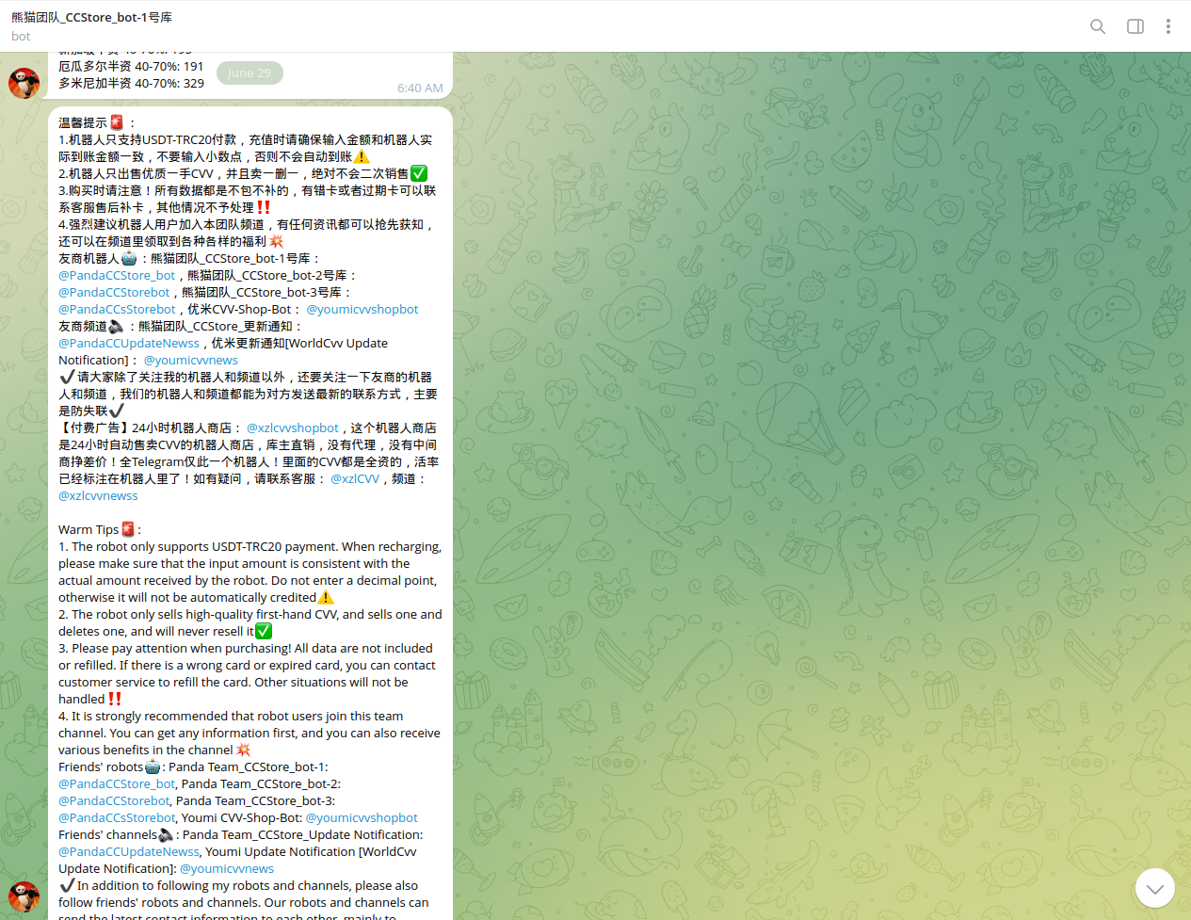
Task: Open the panda avatar beside the 6:40 AM message
Action: pyautogui.click(x=24, y=83)
